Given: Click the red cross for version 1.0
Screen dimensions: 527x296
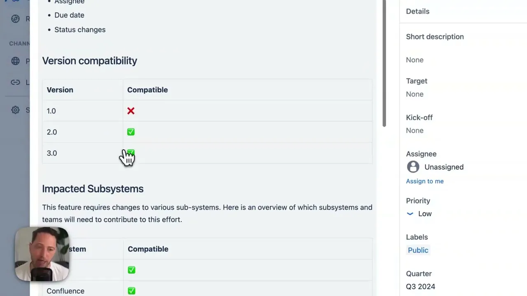Looking at the screenshot, I should click(x=131, y=111).
